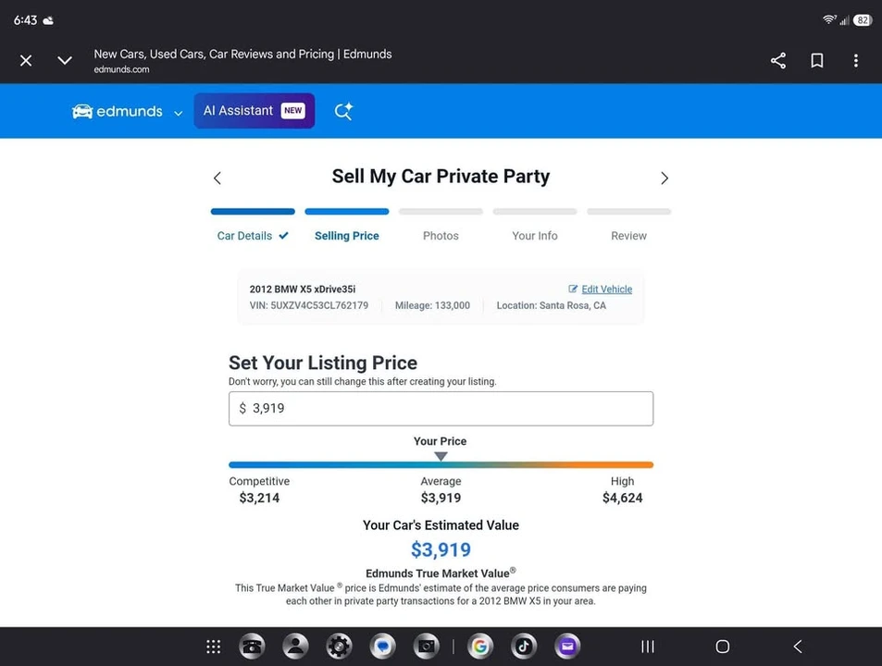Click the edmunds car logo
This screenshot has width=882, height=666.
(x=117, y=111)
